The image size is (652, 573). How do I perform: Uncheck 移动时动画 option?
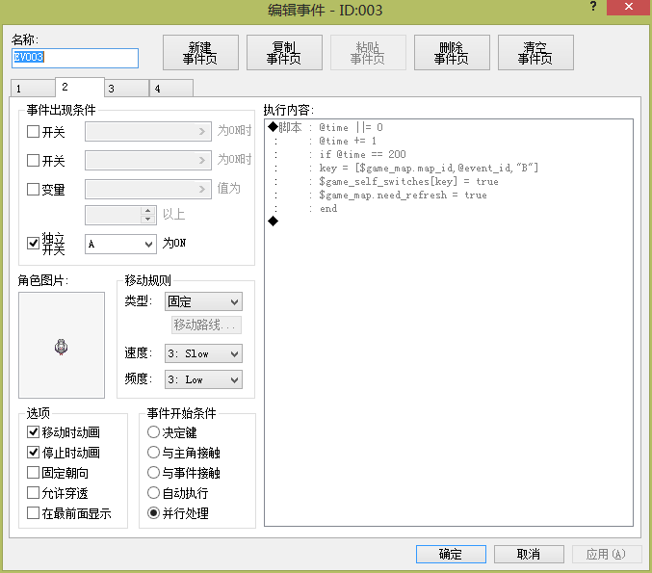(33, 432)
